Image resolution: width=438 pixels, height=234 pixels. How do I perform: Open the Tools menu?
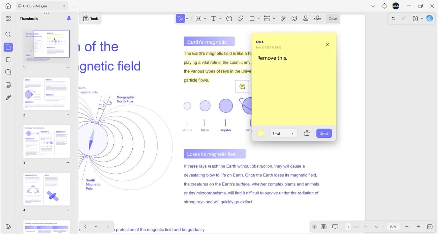coord(90,19)
